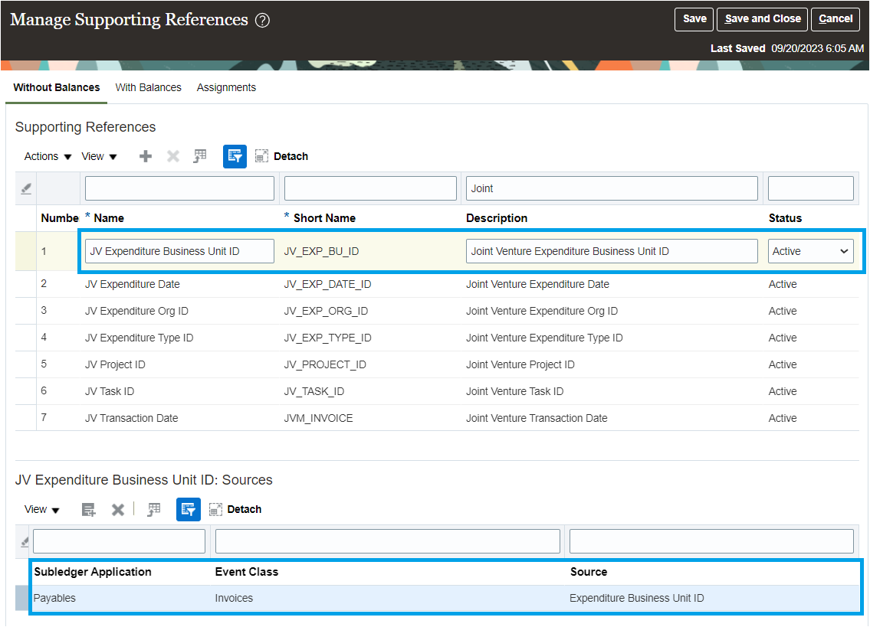Image resolution: width=870 pixels, height=627 pixels.
Task: Click the help question mark icon
Action: (262, 21)
